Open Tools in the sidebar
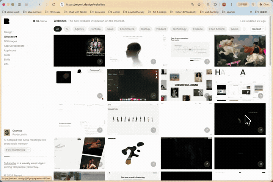This screenshot has height=182, width=273. coord(7,55)
